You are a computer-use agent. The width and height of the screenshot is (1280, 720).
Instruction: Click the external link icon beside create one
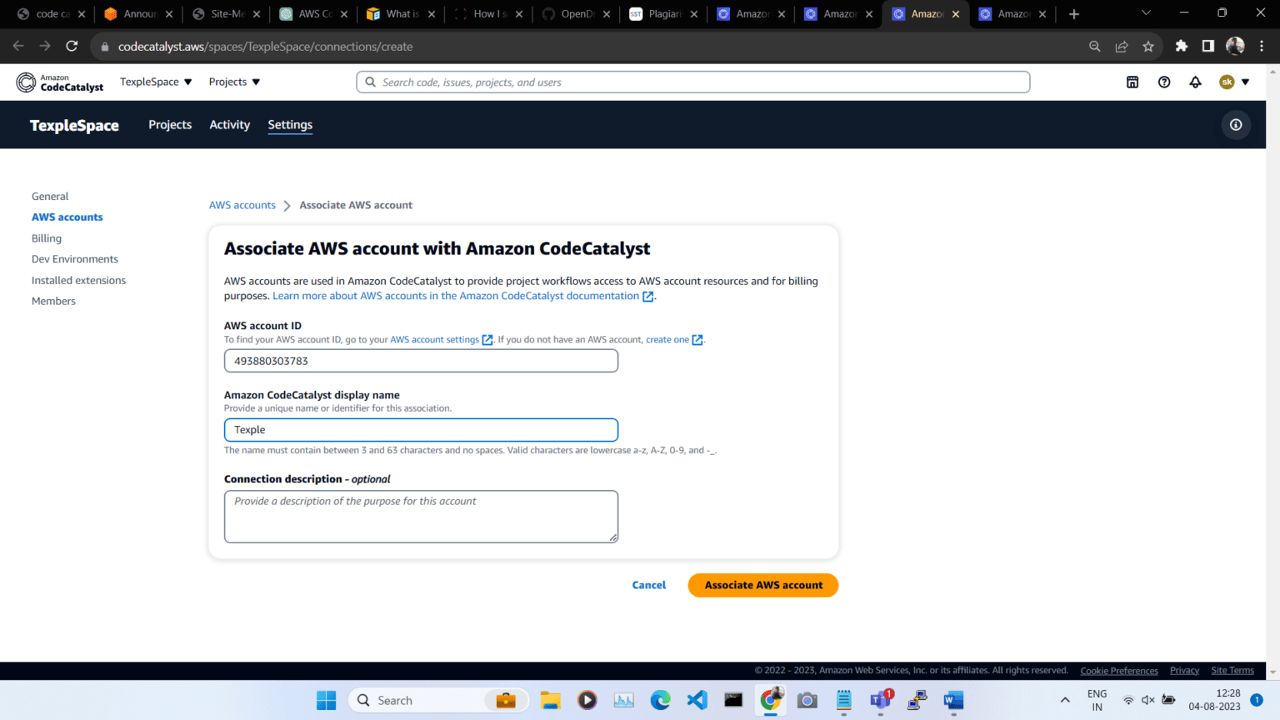(x=696, y=339)
